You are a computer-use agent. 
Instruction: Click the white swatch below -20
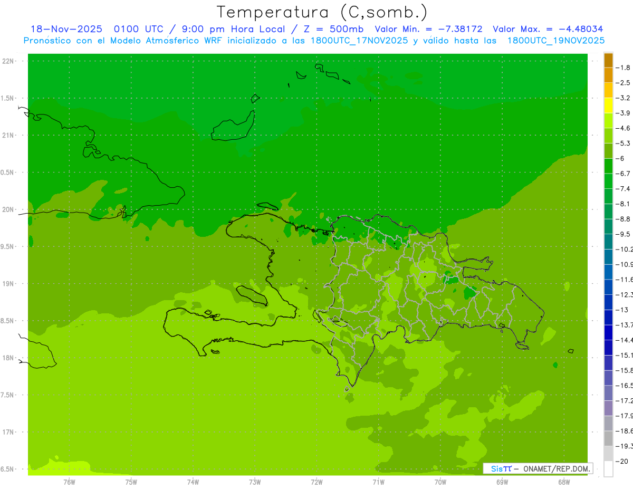pyautogui.click(x=608, y=468)
